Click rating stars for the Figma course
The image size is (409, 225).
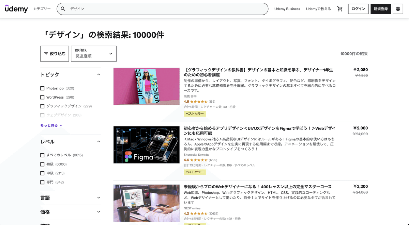click(x=199, y=160)
